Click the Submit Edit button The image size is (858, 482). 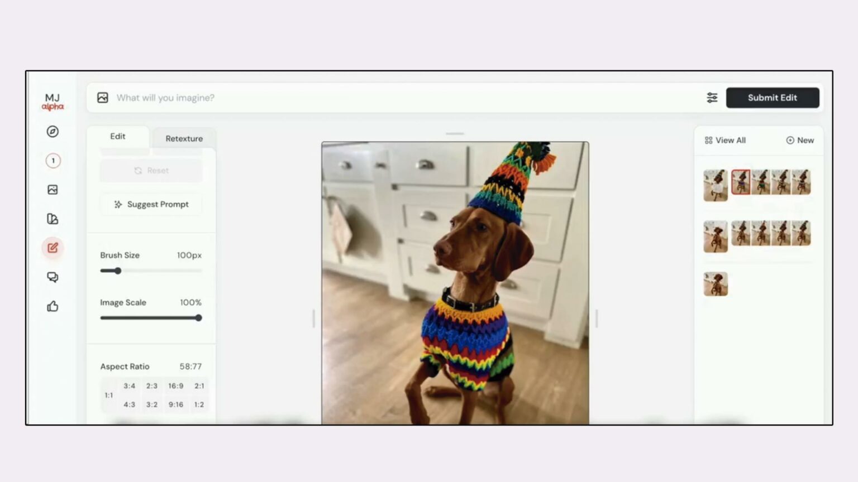[x=773, y=98]
